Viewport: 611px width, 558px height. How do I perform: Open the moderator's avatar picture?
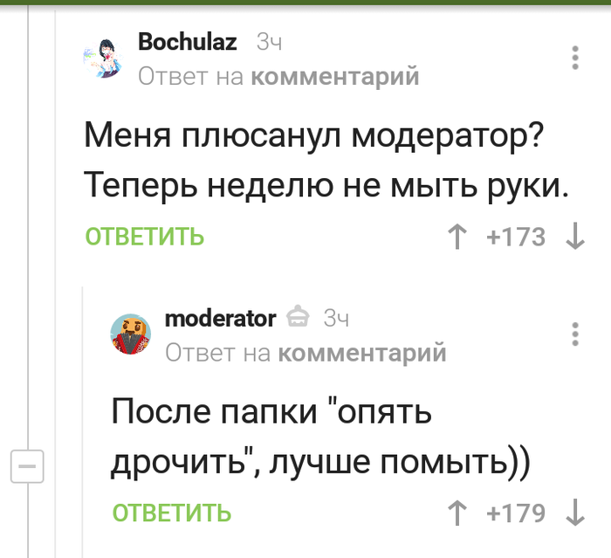tap(130, 333)
